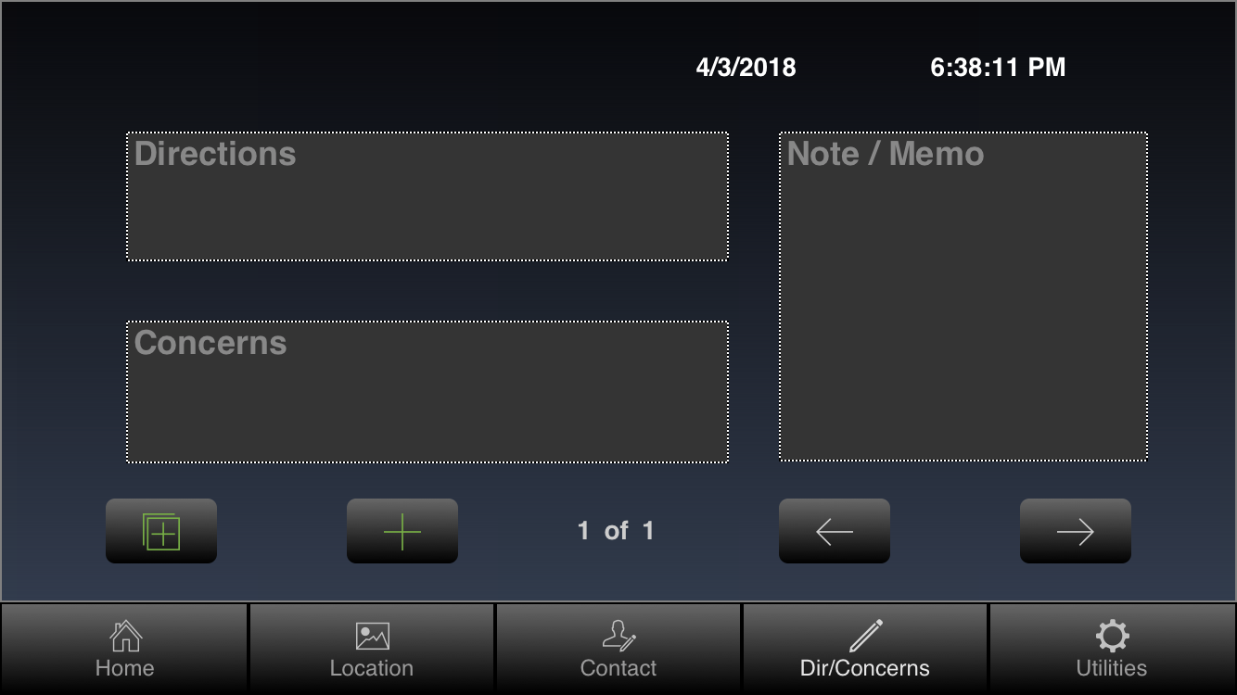Click the green duplicate record icon button
The width and height of the screenshot is (1237, 695).
[161, 531]
